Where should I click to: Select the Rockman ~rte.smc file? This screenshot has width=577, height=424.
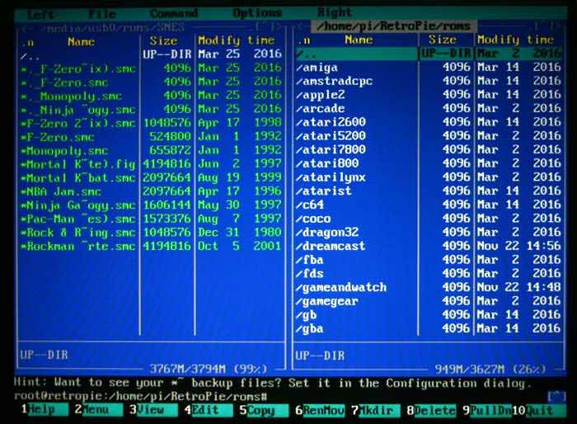151,246
